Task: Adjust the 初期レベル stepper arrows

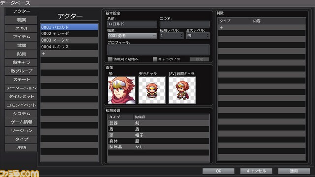Action: coord(182,36)
